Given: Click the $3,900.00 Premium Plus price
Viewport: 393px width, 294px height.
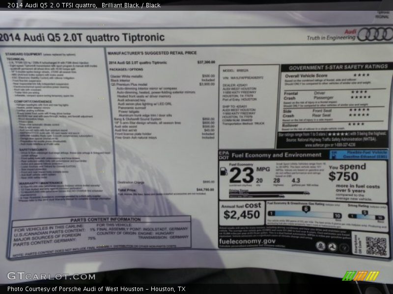Looking at the screenshot, I should point(207,84).
